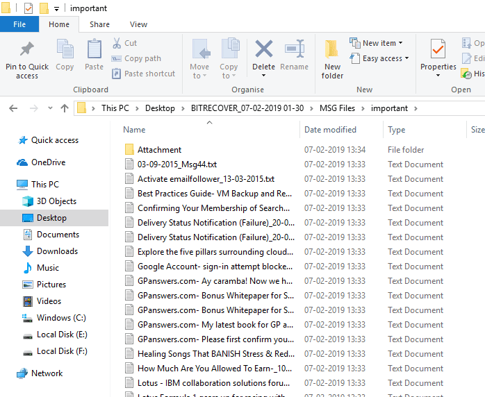Open Quick access in navigation pane
Screen dimensions: 485x397
(54, 140)
